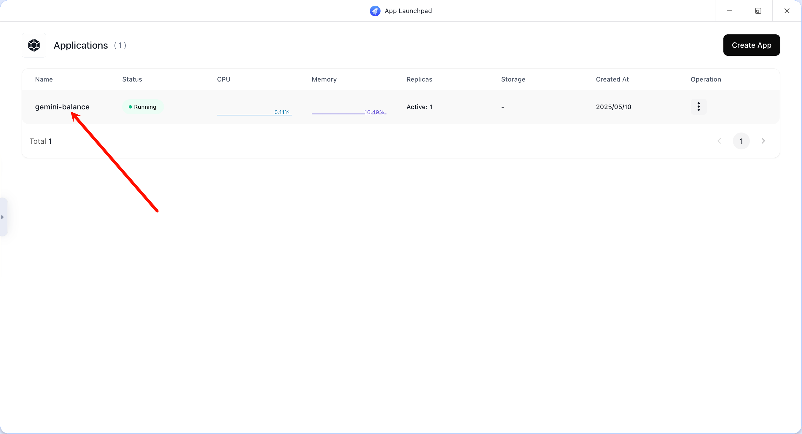Click the App Launchpad rocket icon

click(x=375, y=11)
